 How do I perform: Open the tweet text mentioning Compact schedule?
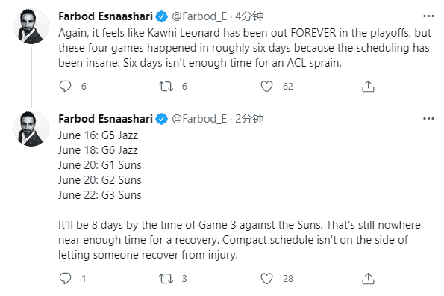tap(240, 240)
